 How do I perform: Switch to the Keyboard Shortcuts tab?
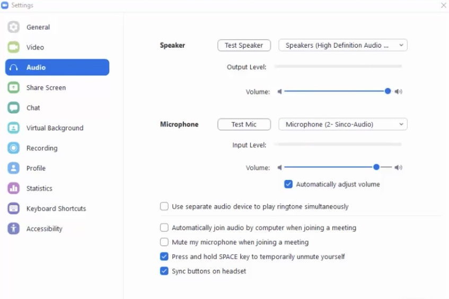coord(56,209)
